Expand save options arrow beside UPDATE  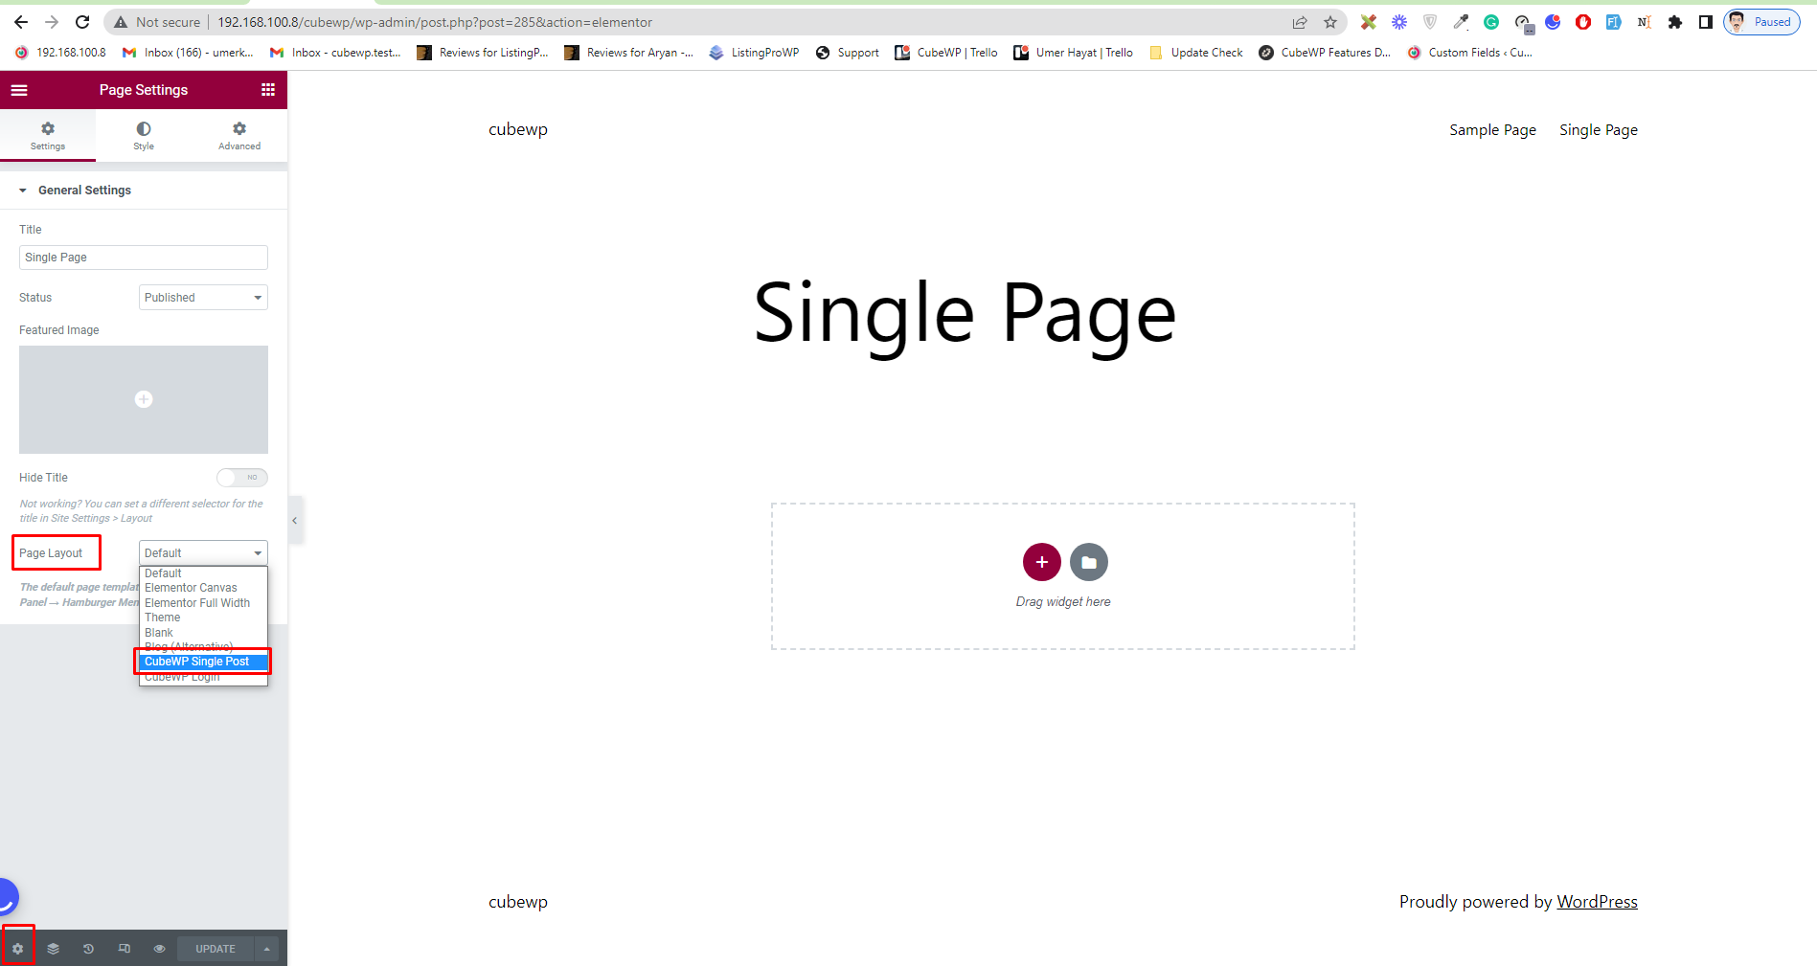pos(266,949)
